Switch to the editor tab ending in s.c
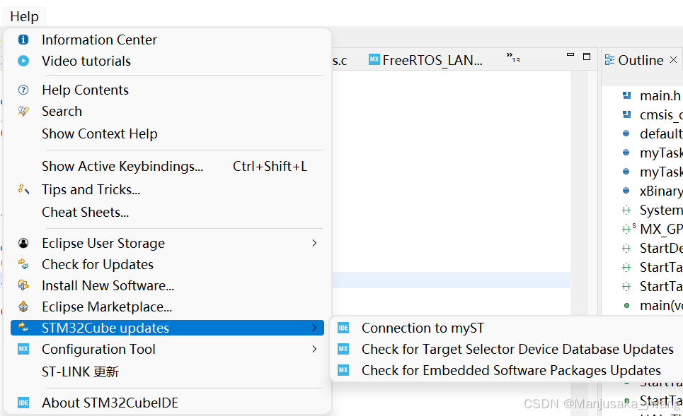683x416 pixels. pyautogui.click(x=340, y=61)
